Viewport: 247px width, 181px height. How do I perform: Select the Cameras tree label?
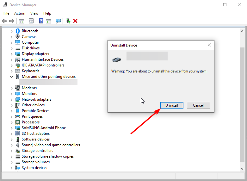coord(29,37)
